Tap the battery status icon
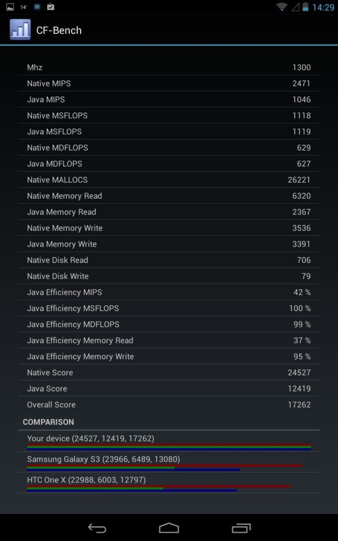 (306, 7)
